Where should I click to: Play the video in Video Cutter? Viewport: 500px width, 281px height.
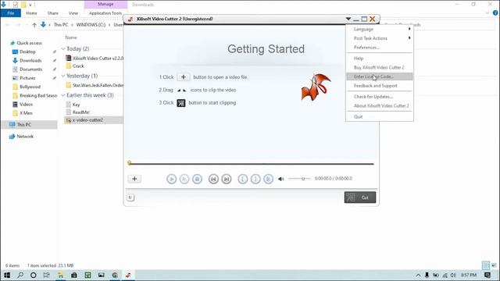(172, 179)
